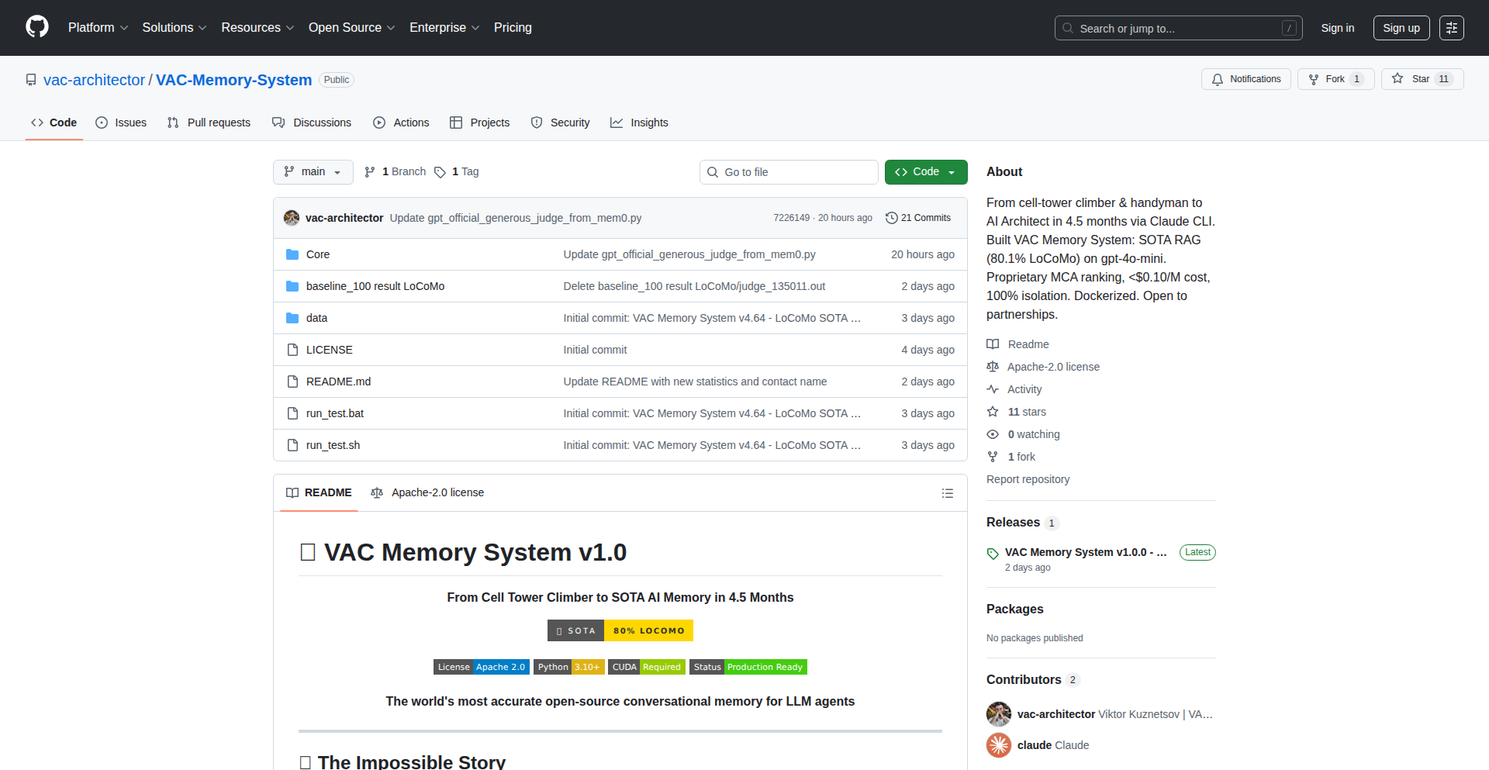Click the Issues tab icon
Viewport: 1489px width, 770px height.
[x=102, y=123]
